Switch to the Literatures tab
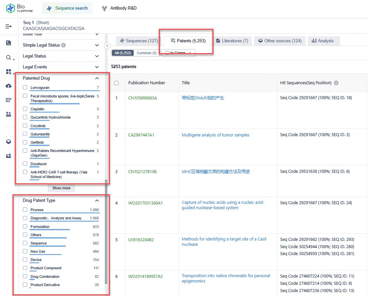Viewport: 368px width, 296px height. pyautogui.click(x=232, y=41)
